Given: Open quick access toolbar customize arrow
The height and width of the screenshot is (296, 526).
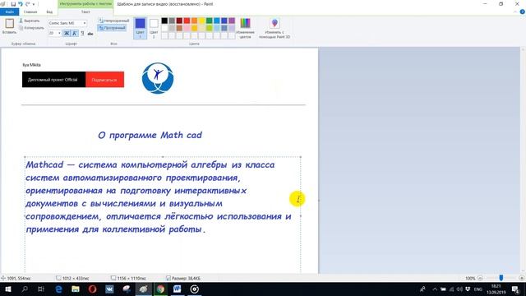Looking at the screenshot, I should (34, 4).
